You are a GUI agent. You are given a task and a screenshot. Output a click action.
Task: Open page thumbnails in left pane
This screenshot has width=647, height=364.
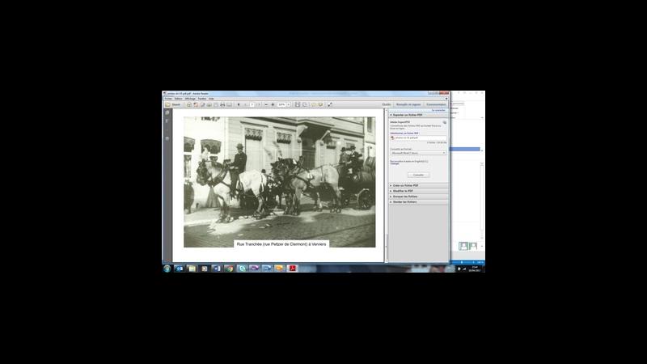coord(167,112)
